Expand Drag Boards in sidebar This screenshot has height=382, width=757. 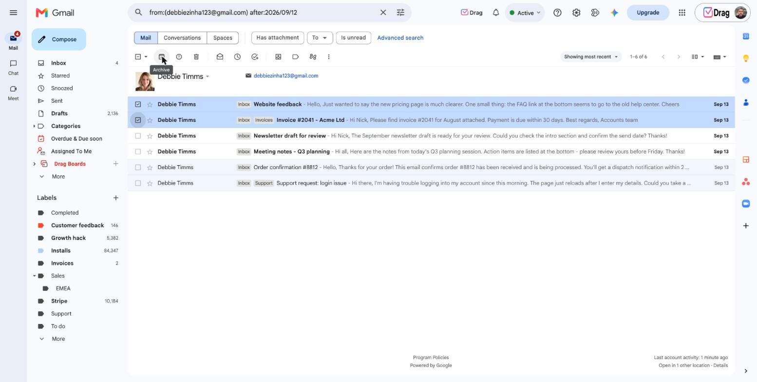pyautogui.click(x=34, y=164)
